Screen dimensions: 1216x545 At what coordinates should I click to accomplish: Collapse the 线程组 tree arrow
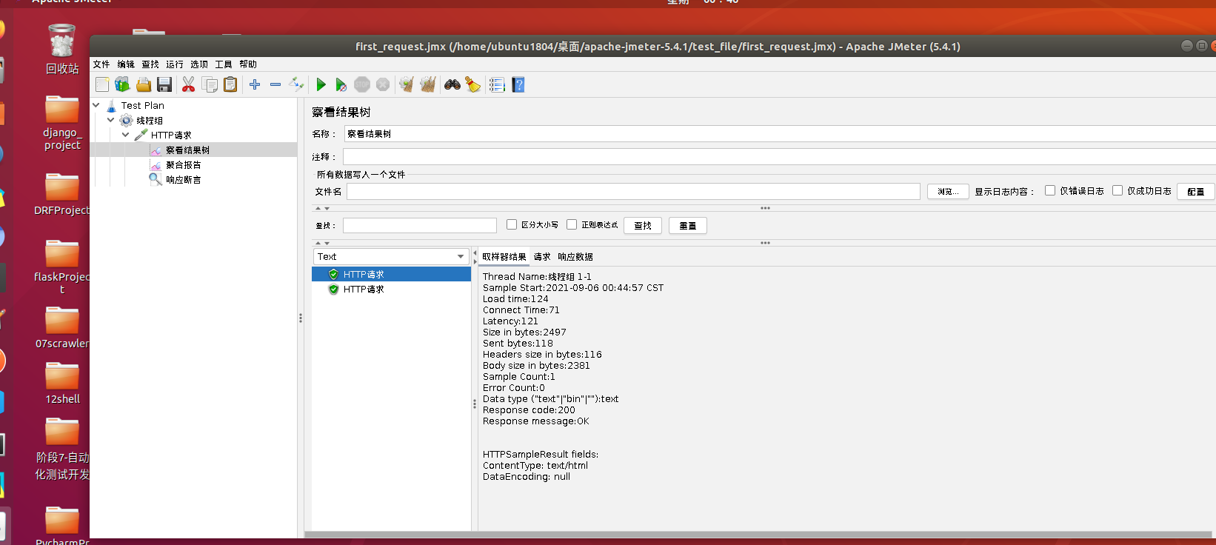pyautogui.click(x=111, y=120)
